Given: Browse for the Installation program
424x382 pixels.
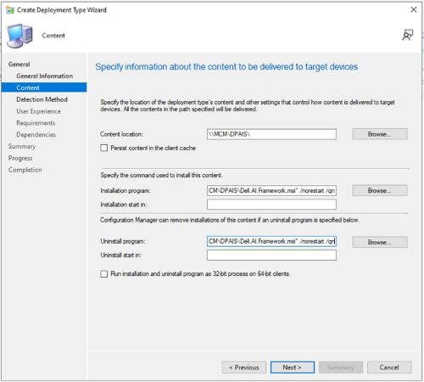Looking at the screenshot, I should pos(380,190).
